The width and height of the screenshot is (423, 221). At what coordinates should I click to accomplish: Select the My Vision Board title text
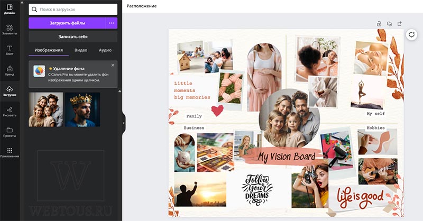[x=287, y=157]
